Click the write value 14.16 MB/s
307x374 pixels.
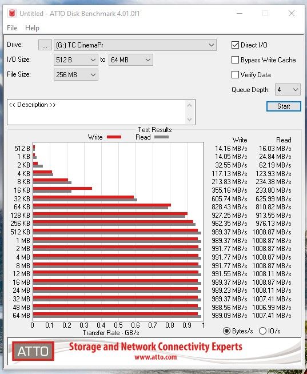(231, 149)
